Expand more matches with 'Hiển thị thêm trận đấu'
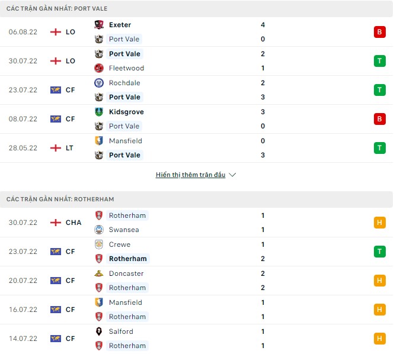 [x=190, y=175]
